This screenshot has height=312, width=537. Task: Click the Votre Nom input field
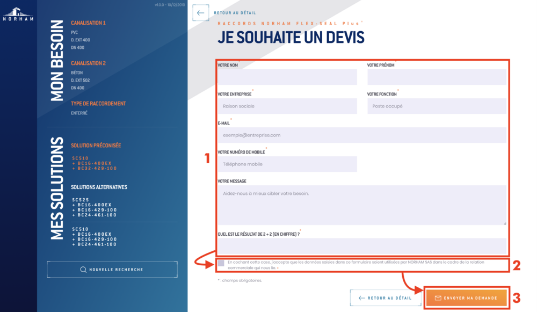point(287,77)
